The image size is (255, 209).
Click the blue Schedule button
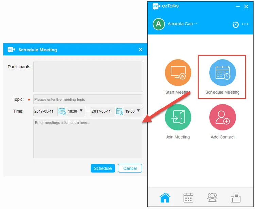103,168
